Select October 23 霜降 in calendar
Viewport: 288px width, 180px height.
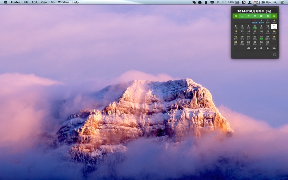point(261,38)
